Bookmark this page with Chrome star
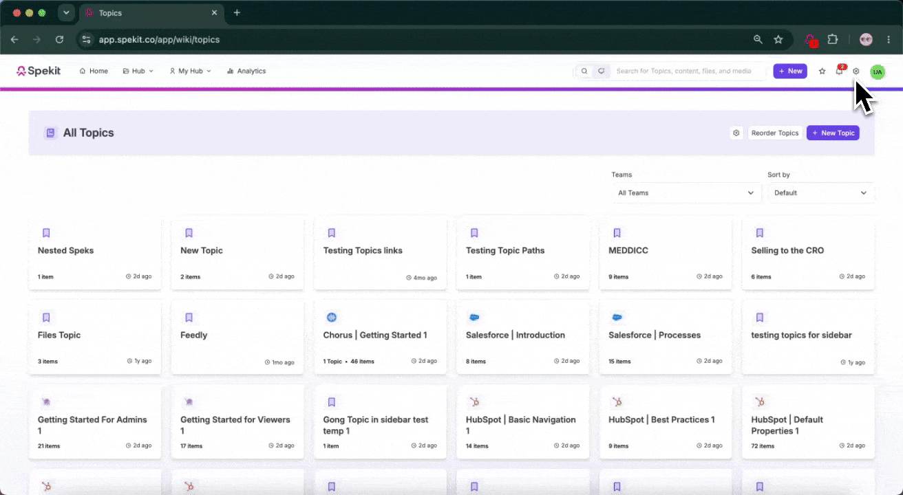Viewport: 903px width, 495px height. click(778, 40)
